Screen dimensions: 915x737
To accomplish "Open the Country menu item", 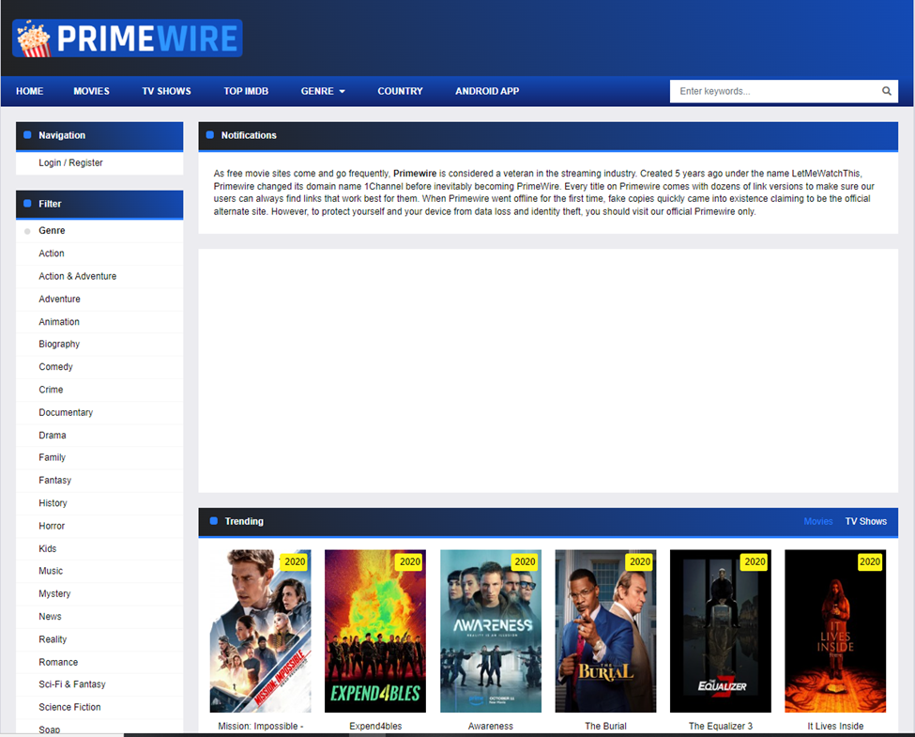I will point(400,91).
